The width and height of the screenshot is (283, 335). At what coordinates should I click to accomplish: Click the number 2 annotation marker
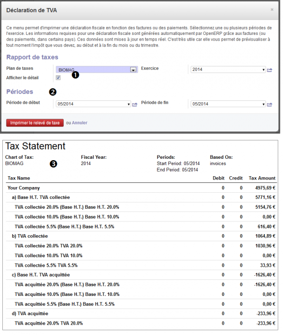click(x=53, y=92)
